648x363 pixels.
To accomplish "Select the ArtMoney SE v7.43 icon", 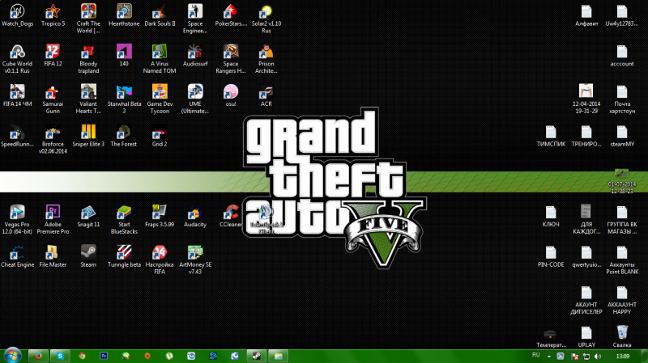I will 195,260.
